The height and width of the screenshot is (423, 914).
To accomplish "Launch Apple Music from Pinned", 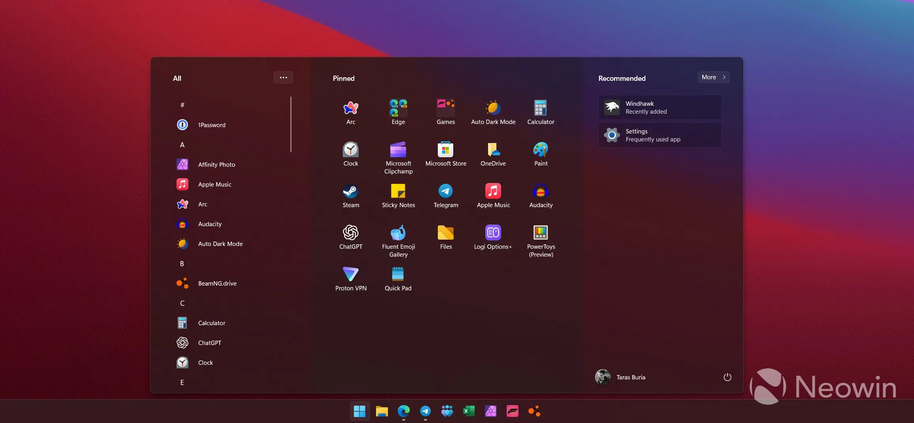I will pyautogui.click(x=493, y=196).
